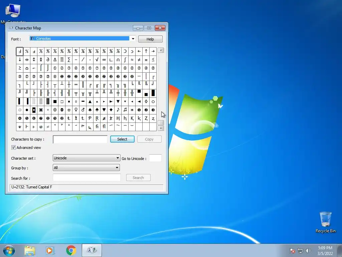Choose the not-equal ≠ sign
Image resolution: width=342 pixels, height=257 pixels.
click(x=139, y=60)
